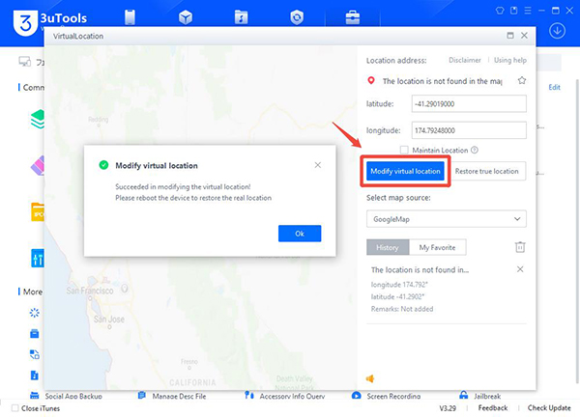Screen dimensions: 580x417
Task: Click the Restore true location button
Action: pos(487,172)
